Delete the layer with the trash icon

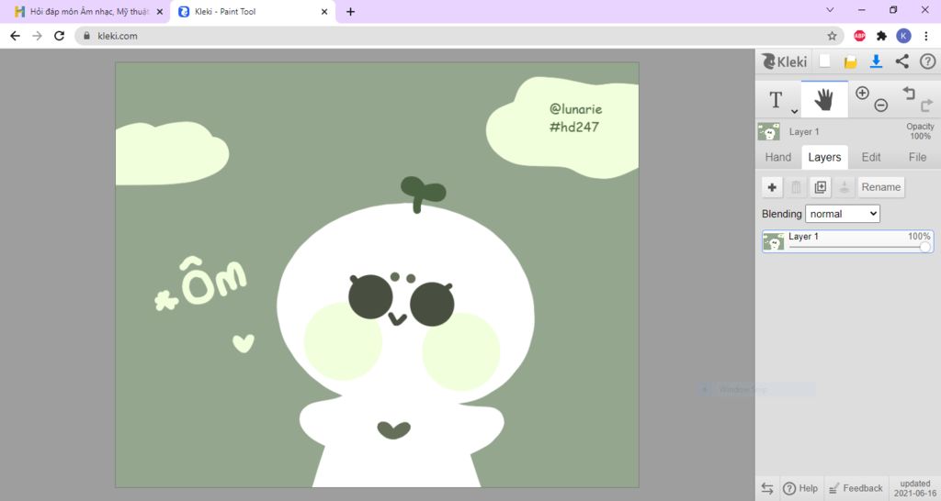point(796,187)
